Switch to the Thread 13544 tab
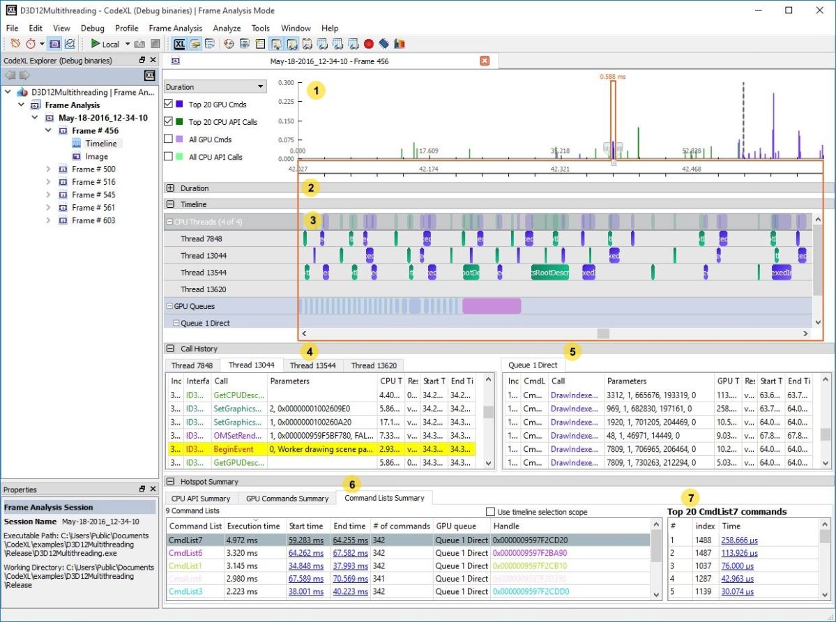 pos(312,365)
